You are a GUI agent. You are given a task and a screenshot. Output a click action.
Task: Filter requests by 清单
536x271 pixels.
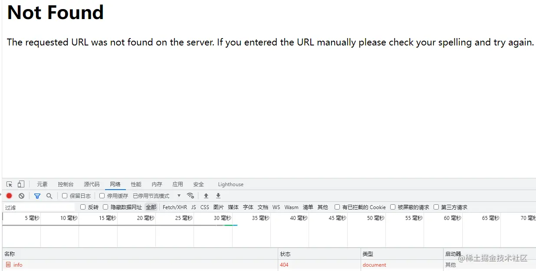click(x=308, y=207)
